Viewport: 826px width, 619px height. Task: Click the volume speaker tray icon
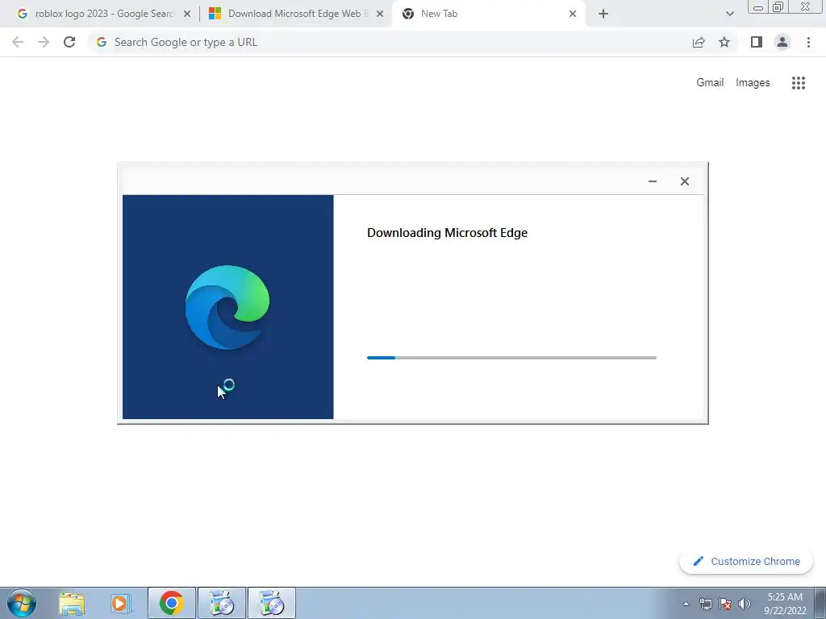[x=745, y=604]
